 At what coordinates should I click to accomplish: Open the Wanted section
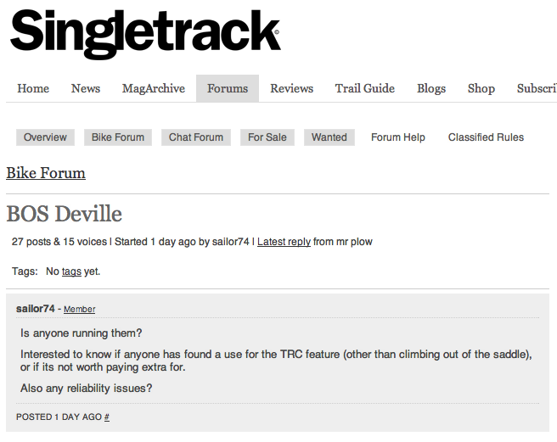(x=329, y=137)
